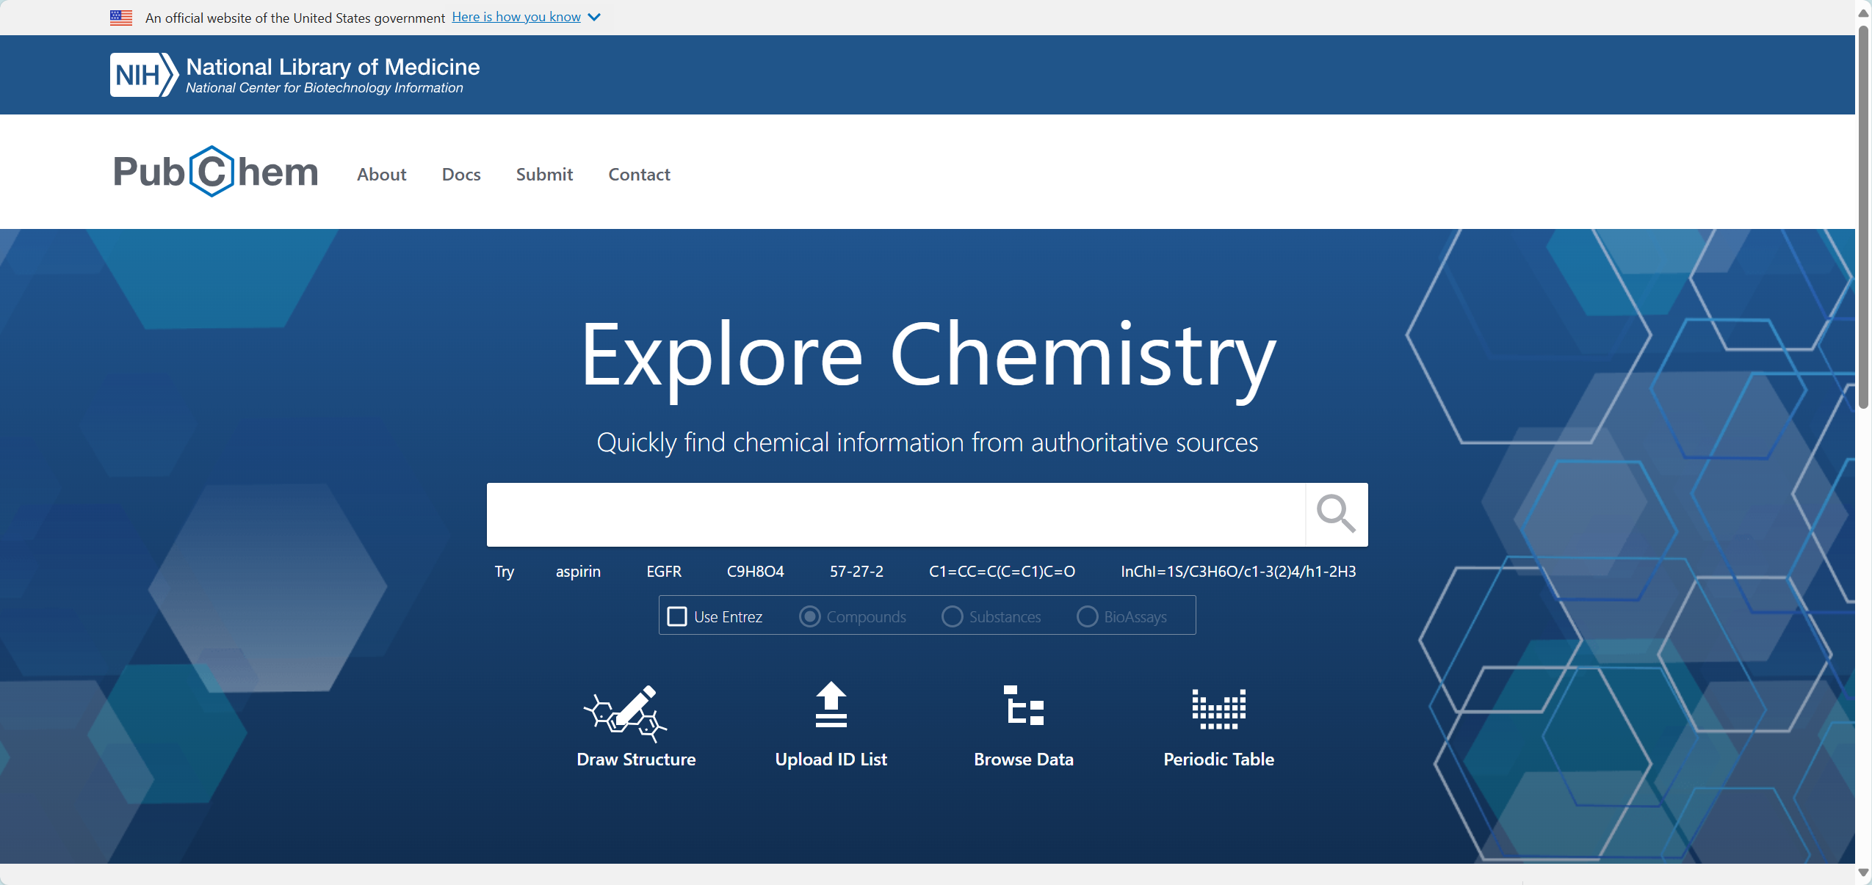1872x885 pixels.
Task: Click the US flag icon
Action: pos(121,18)
